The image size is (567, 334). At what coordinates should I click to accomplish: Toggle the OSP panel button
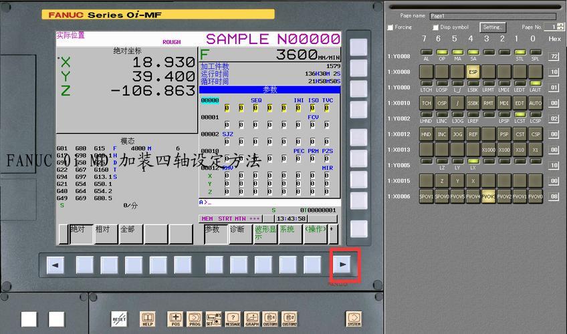click(442, 103)
